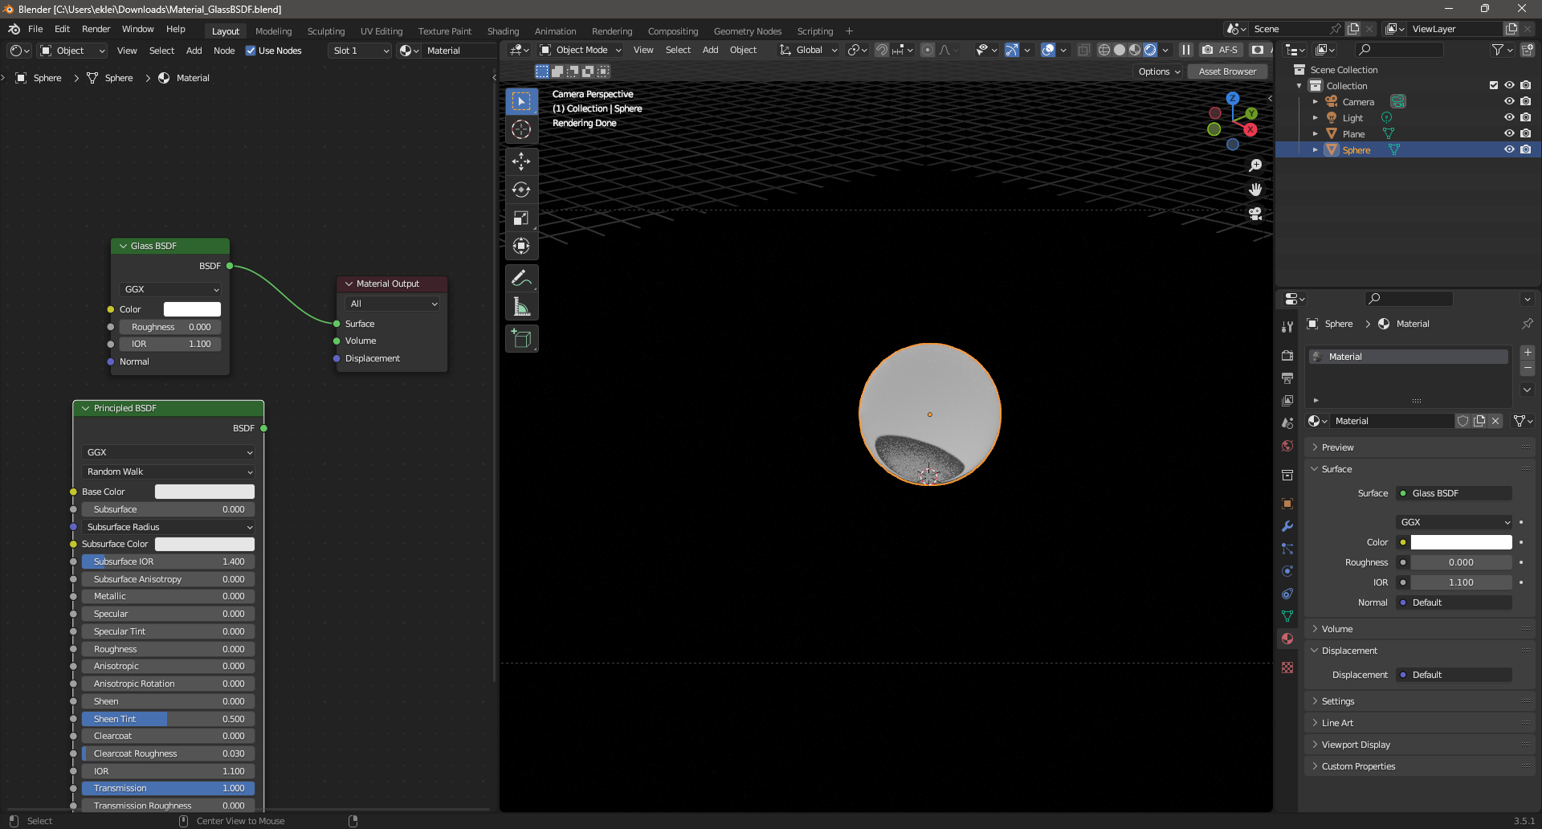The height and width of the screenshot is (829, 1542).
Task: Click the Options button in the header
Action: coord(1156,71)
